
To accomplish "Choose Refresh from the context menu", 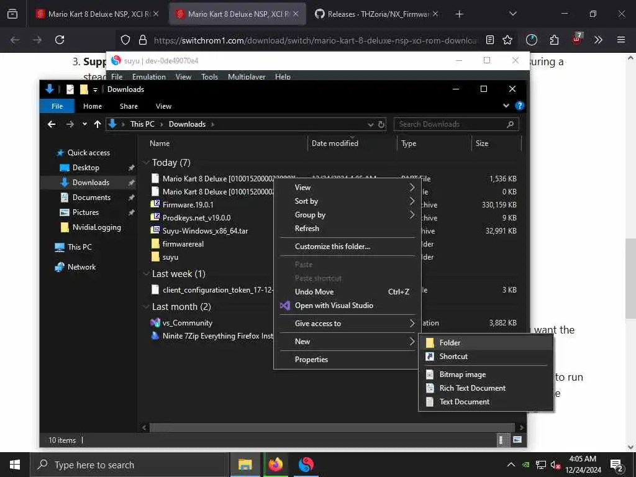I will 348,229.
